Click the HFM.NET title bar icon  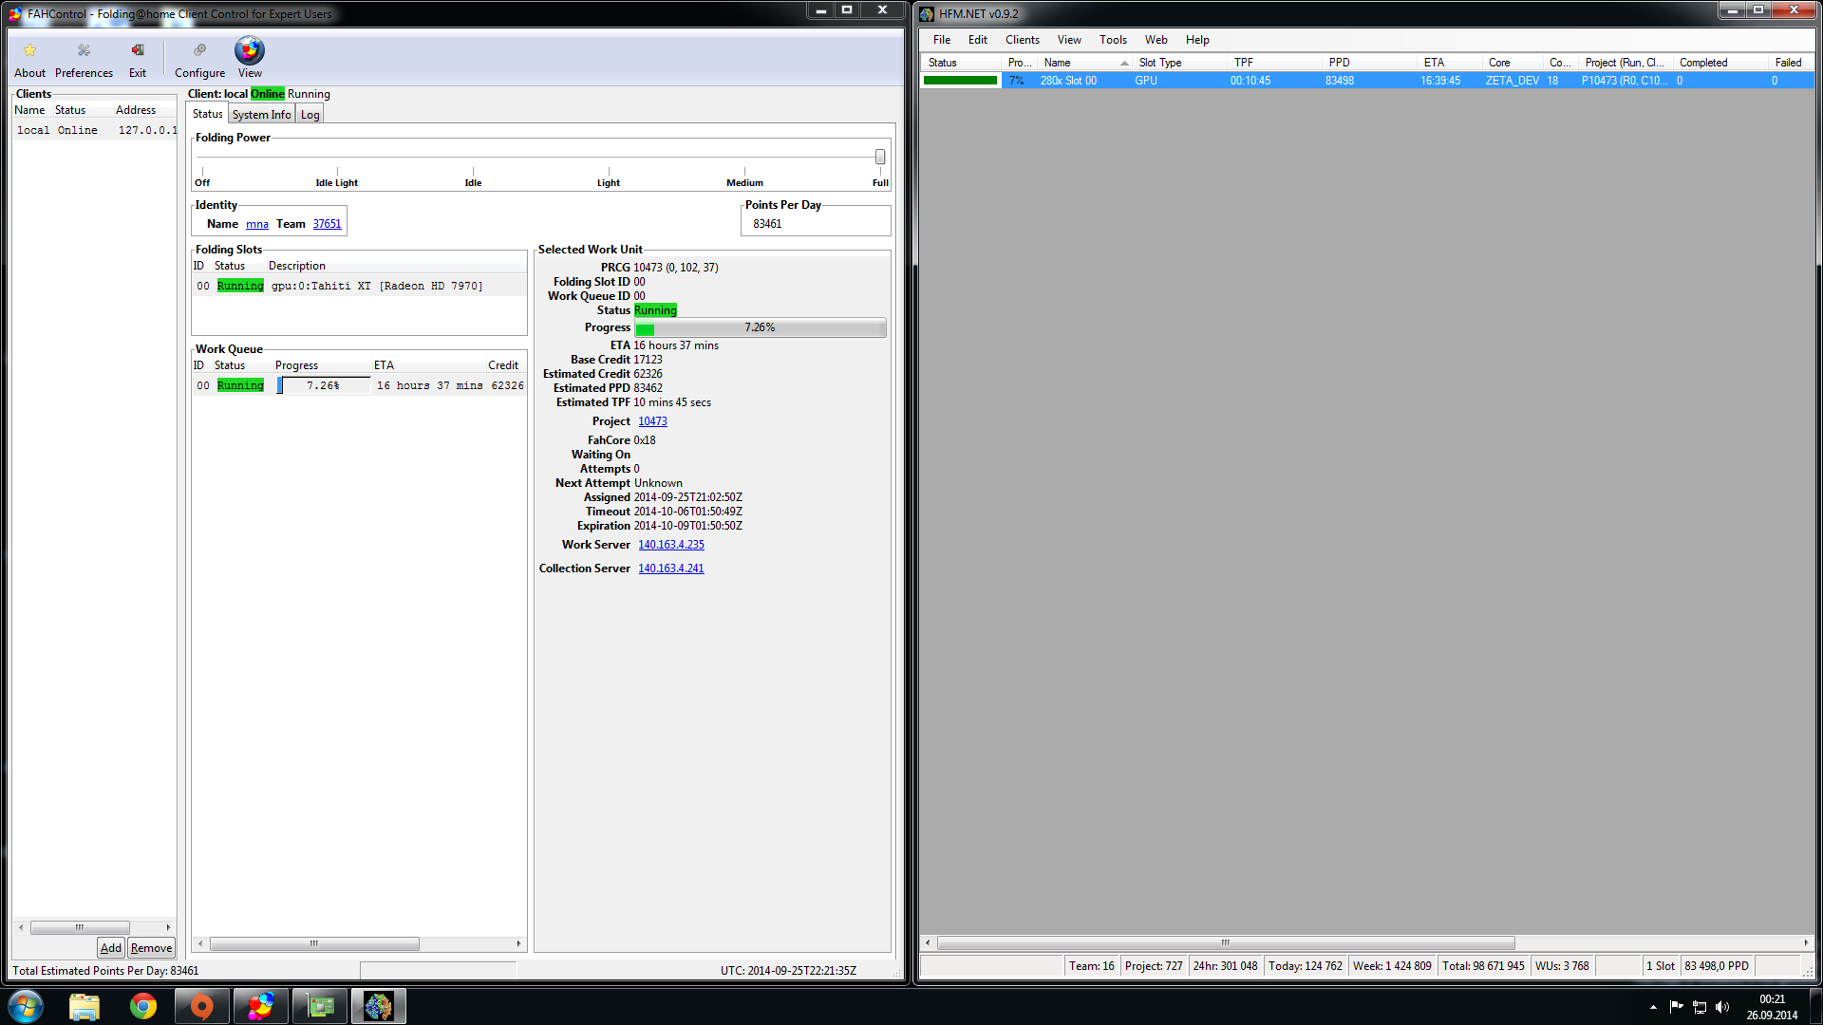[x=927, y=13]
